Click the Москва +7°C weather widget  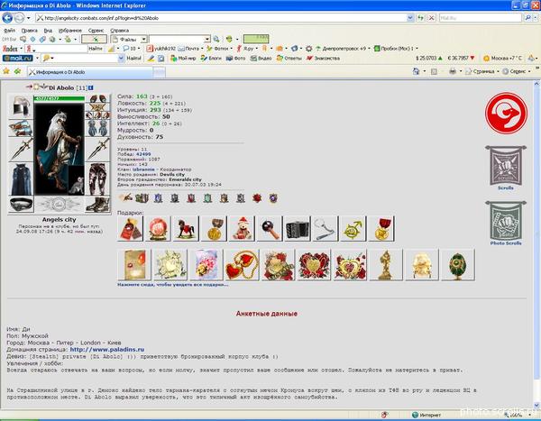pyautogui.click(x=503, y=59)
